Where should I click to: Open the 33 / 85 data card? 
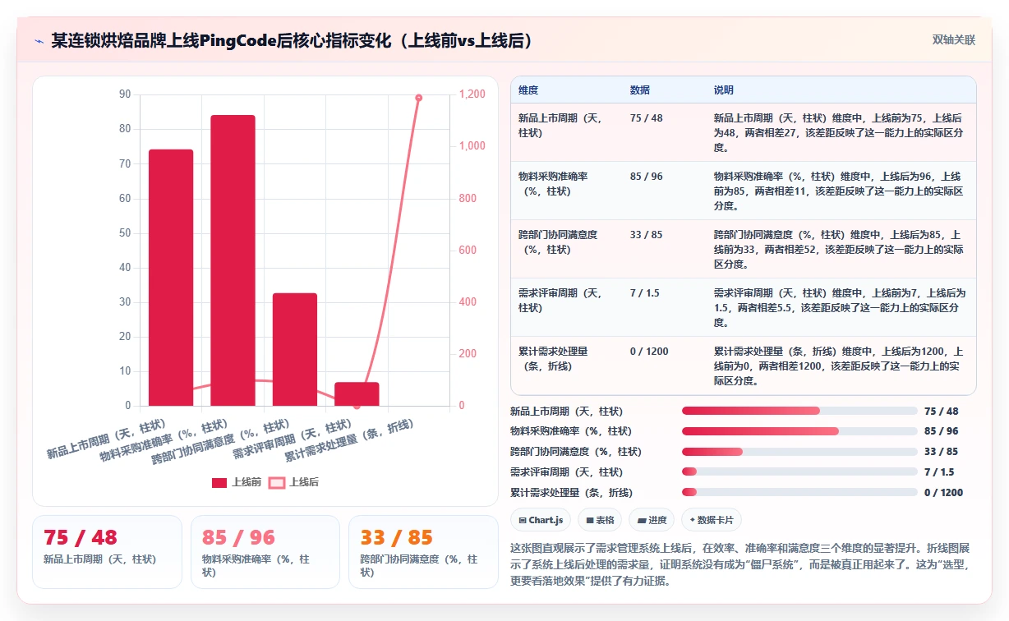(x=423, y=552)
